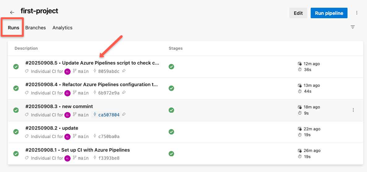The height and width of the screenshot is (172, 367).
Task: Click commit hash 6b972e9a
Action: coord(109,93)
